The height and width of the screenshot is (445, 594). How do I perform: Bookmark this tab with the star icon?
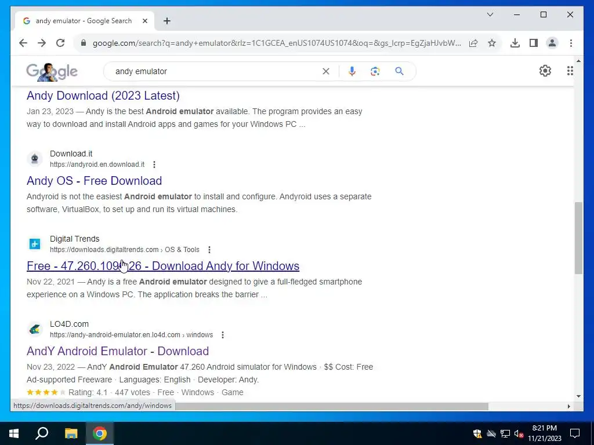click(492, 43)
